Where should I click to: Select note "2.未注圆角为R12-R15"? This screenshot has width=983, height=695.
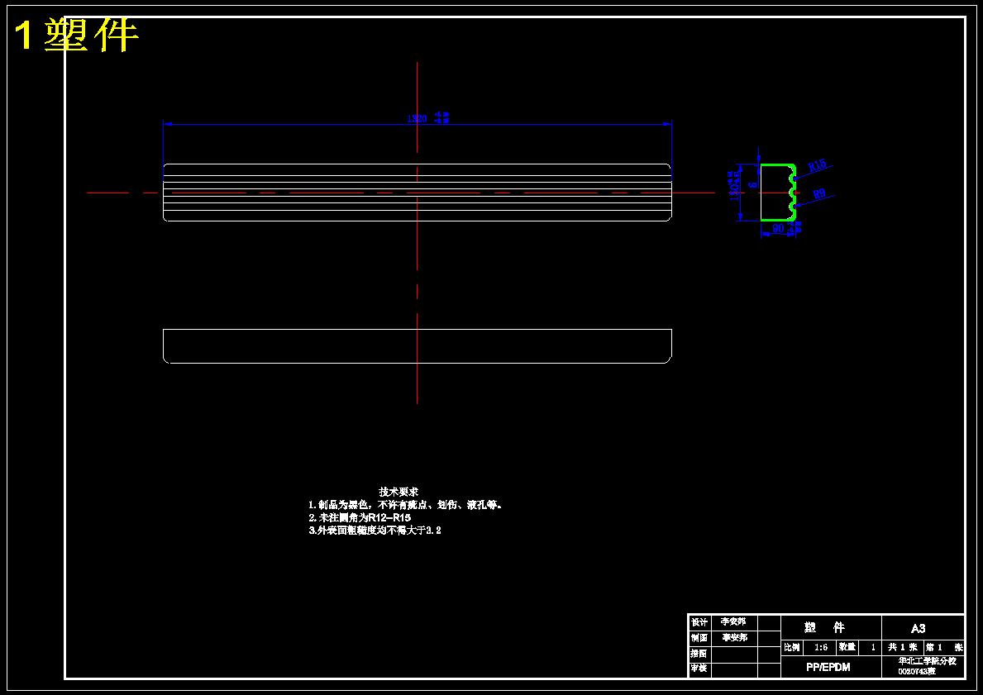(x=360, y=517)
